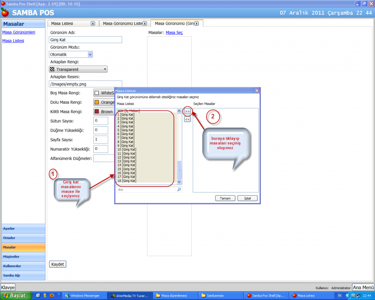Open the Samba Ağı section

click(x=23, y=275)
